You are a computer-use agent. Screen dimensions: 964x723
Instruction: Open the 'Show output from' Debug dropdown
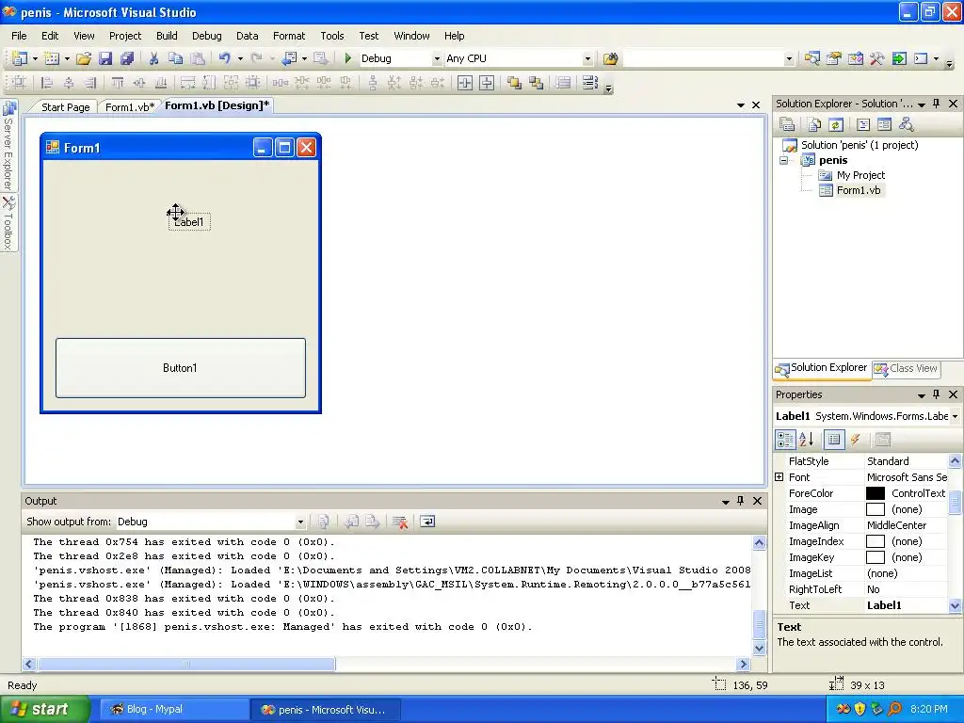(x=300, y=522)
